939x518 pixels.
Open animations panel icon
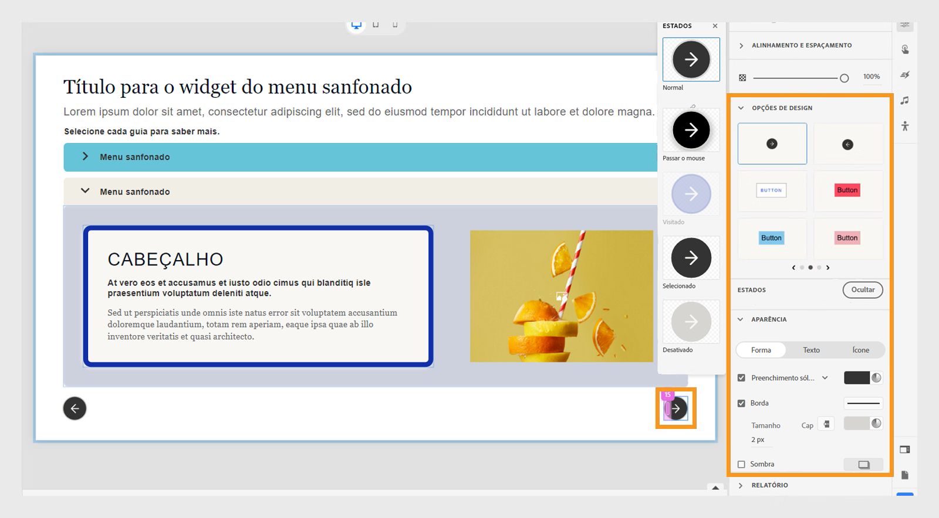click(905, 75)
